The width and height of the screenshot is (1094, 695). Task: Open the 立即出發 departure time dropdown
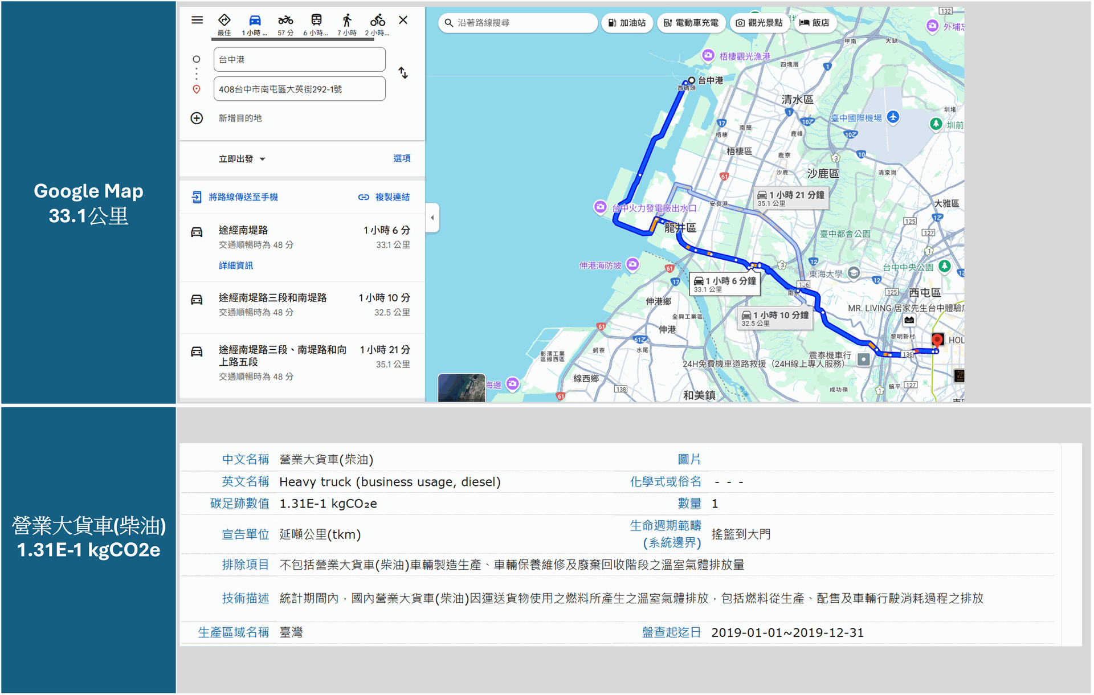(242, 159)
